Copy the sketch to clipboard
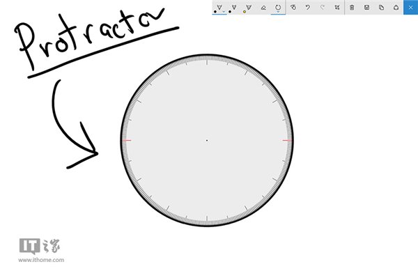The height and width of the screenshot is (278, 418). pyautogui.click(x=382, y=8)
